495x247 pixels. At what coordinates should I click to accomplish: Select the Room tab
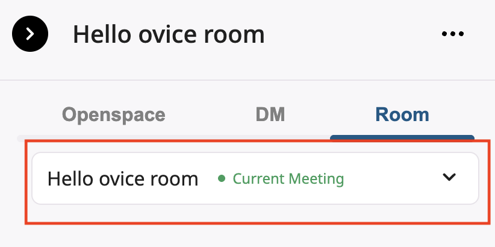[x=402, y=114]
